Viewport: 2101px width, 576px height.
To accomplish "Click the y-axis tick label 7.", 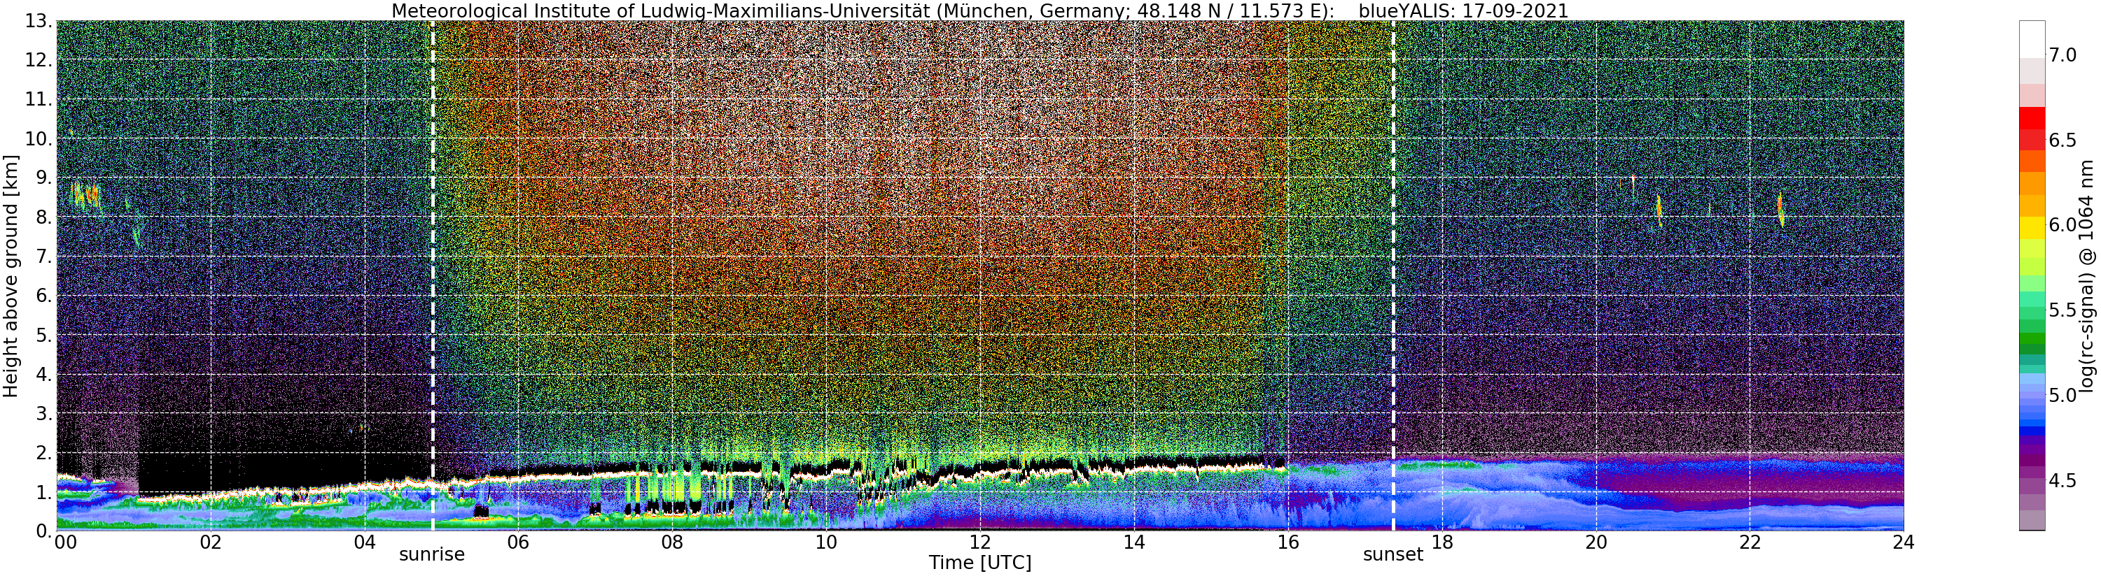I will (x=43, y=256).
